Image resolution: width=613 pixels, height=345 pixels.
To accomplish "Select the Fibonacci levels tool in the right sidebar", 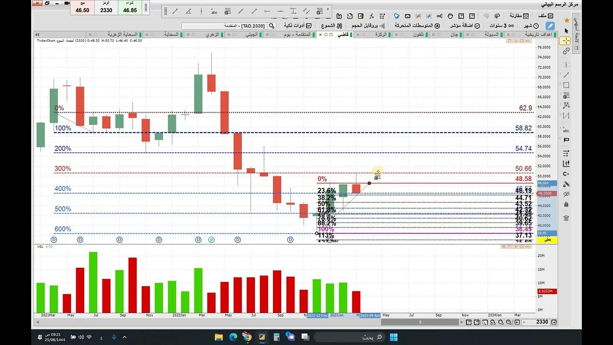I will pyautogui.click(x=566, y=95).
